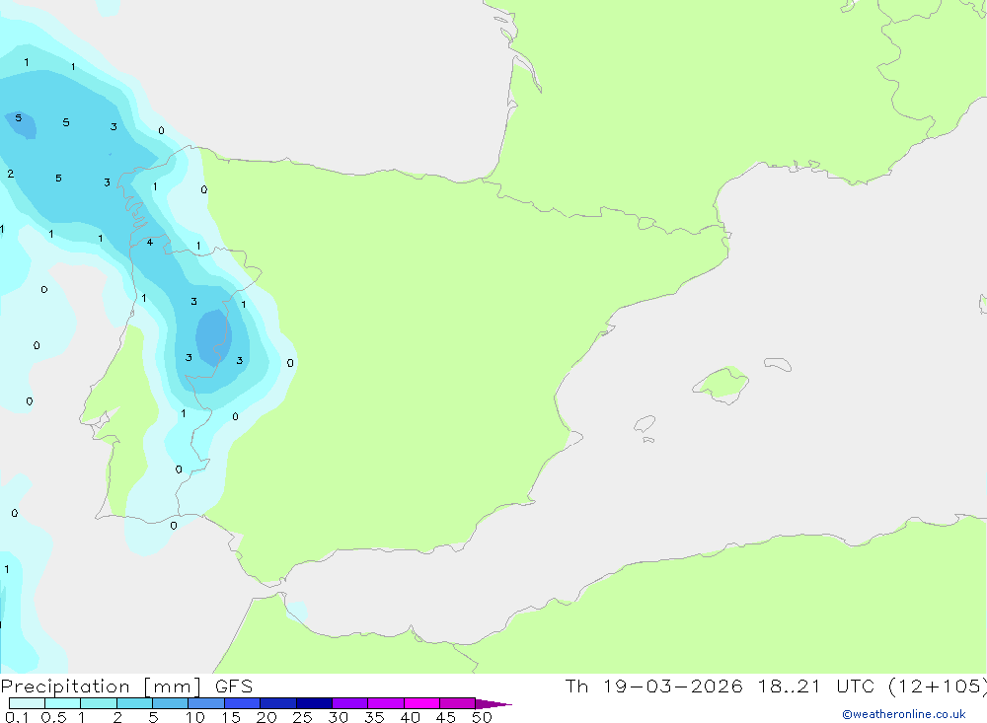
Task: Click Ibiza island outline on the map
Action: click(645, 423)
